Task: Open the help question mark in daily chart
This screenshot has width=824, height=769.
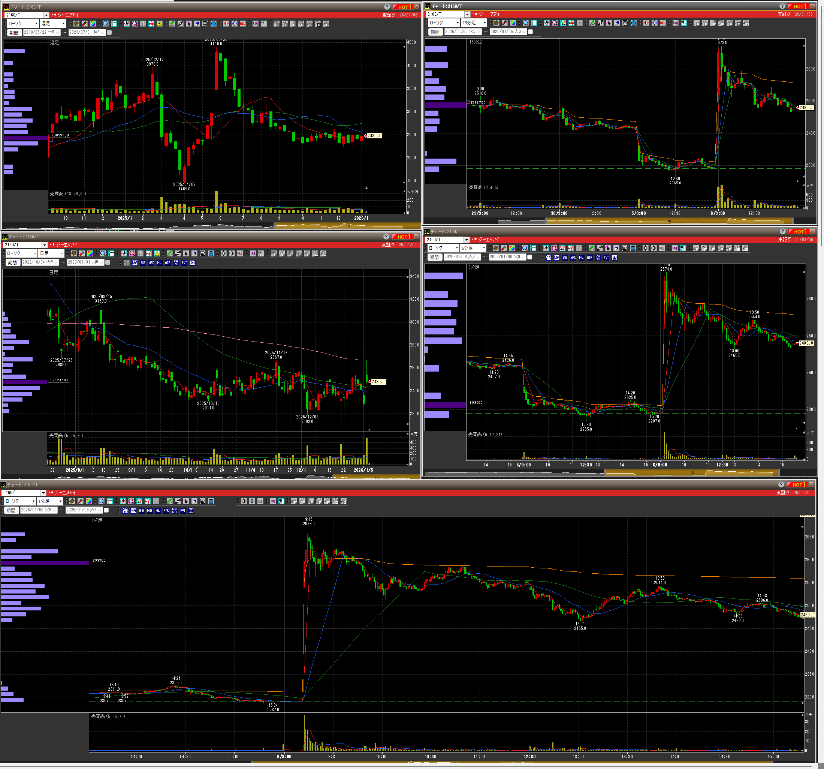Action: pos(386,237)
